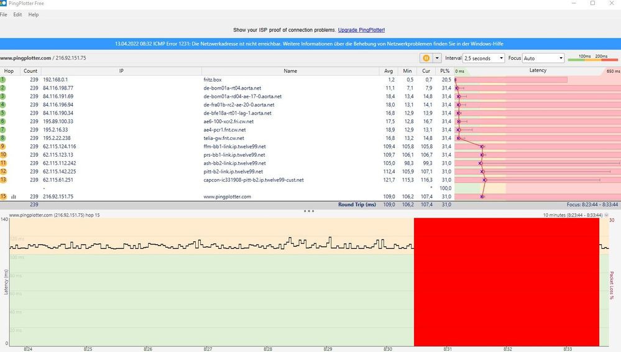This screenshot has height=352, width=621.
Task: Select ffm-bb1-link.ip.twelve99.net hop name
Action: tap(234, 146)
